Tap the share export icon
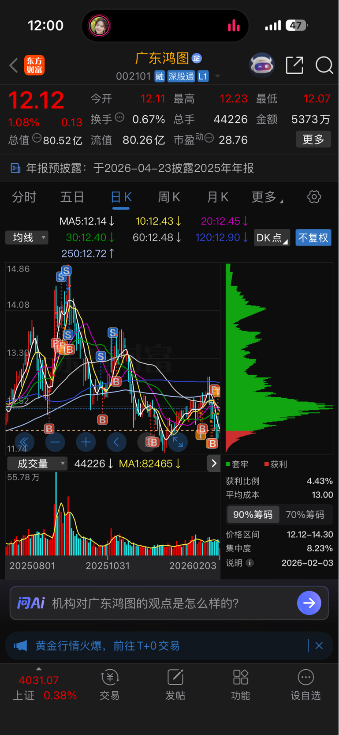339x735 pixels. click(x=294, y=65)
